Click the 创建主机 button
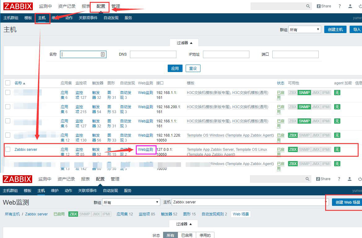Viewport: 362px width, 238px height. point(335,30)
